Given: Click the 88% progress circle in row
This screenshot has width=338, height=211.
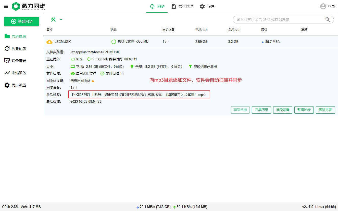Looking at the screenshot, I should pos(114,42).
